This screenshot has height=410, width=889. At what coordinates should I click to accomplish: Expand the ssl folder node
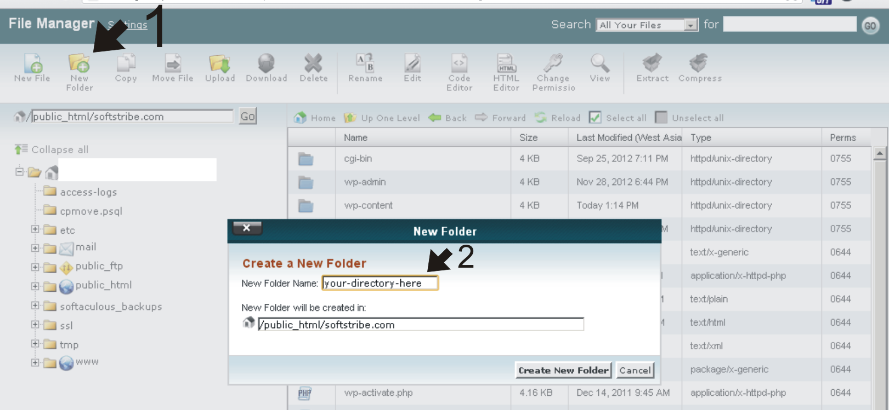(x=35, y=325)
